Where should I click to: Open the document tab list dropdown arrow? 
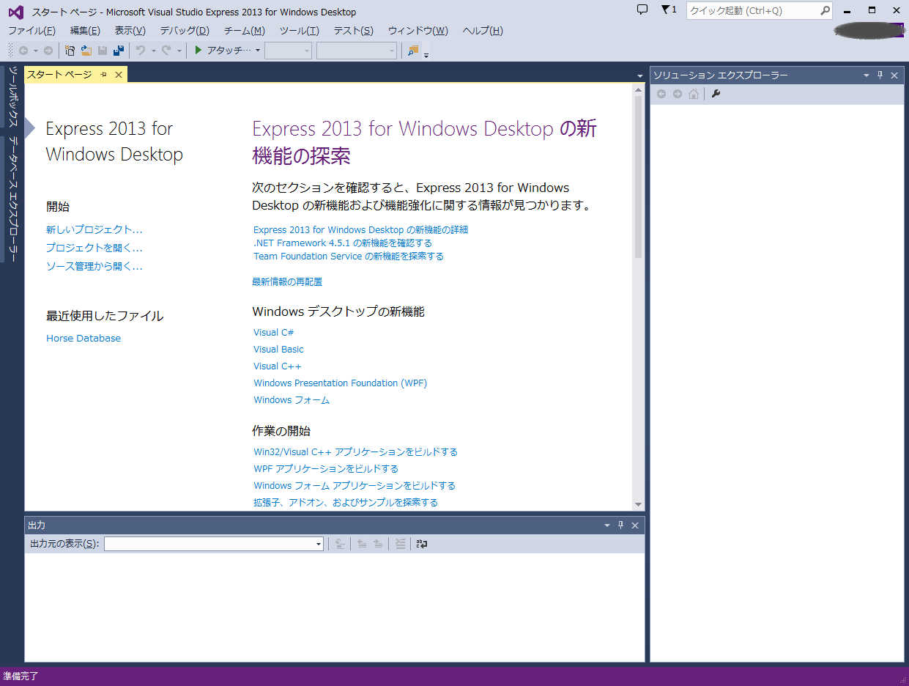point(640,75)
